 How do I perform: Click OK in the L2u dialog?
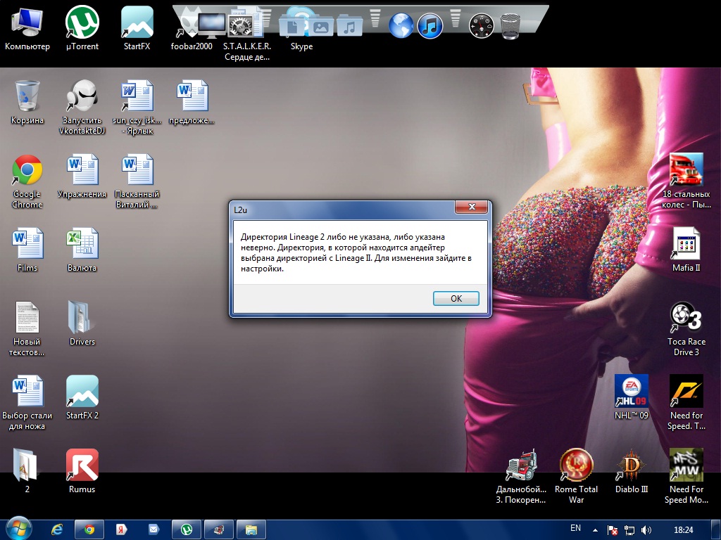(x=456, y=298)
